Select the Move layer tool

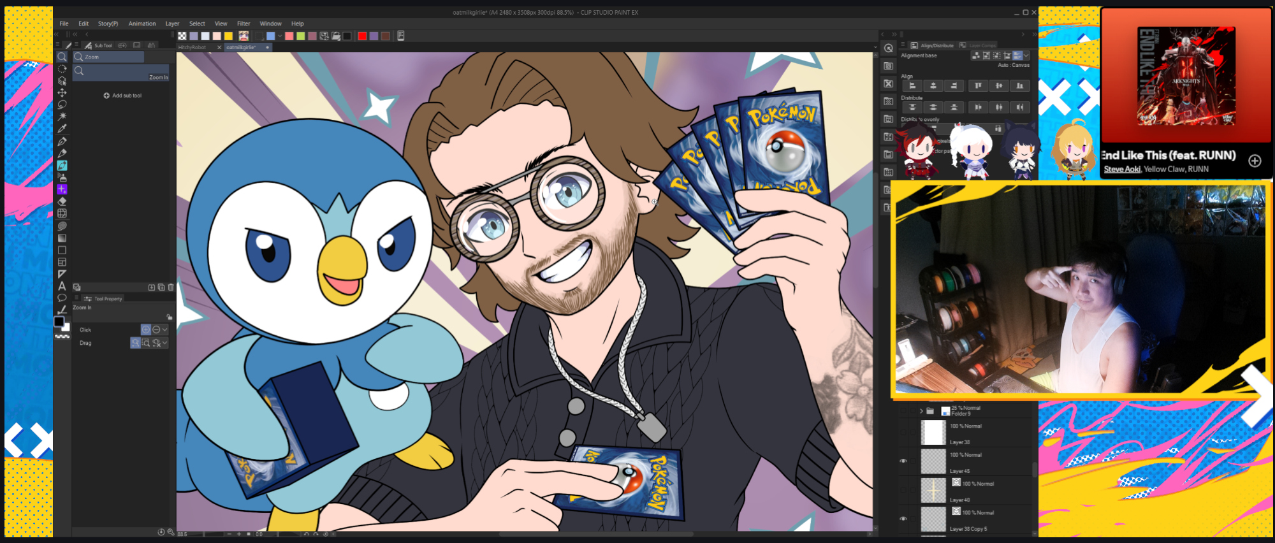click(x=62, y=93)
